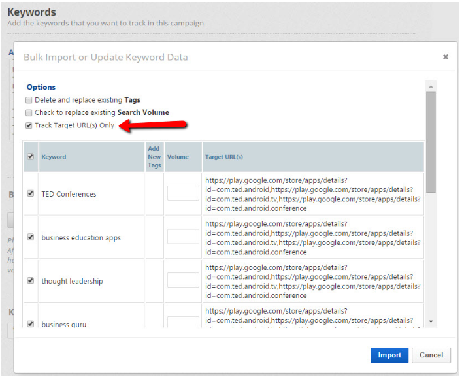This screenshot has width=462, height=379.
Task: Enable Delete and replace existing Tags
Action: coord(29,100)
